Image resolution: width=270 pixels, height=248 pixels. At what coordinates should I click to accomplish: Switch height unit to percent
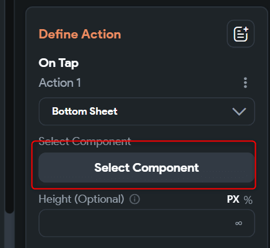click(248, 200)
